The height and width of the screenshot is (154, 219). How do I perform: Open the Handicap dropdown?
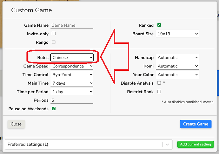(177, 57)
